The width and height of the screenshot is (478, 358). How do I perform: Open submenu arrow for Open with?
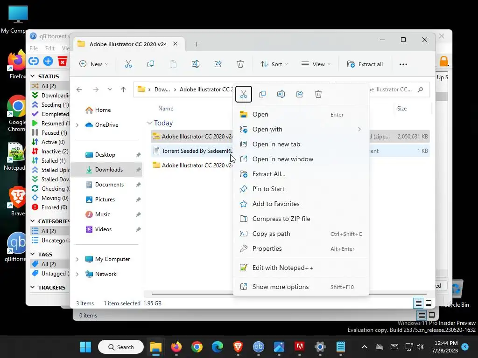point(359,130)
